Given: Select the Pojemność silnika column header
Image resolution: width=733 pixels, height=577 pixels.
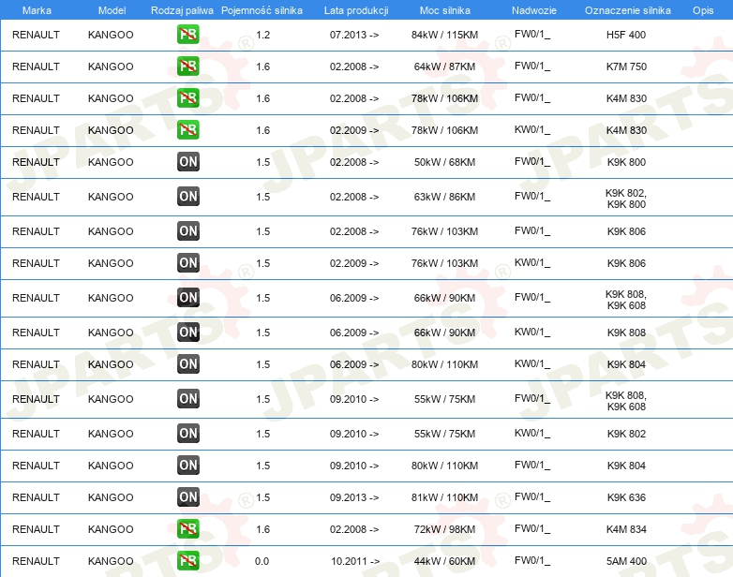Looking at the screenshot, I should pos(262,10).
